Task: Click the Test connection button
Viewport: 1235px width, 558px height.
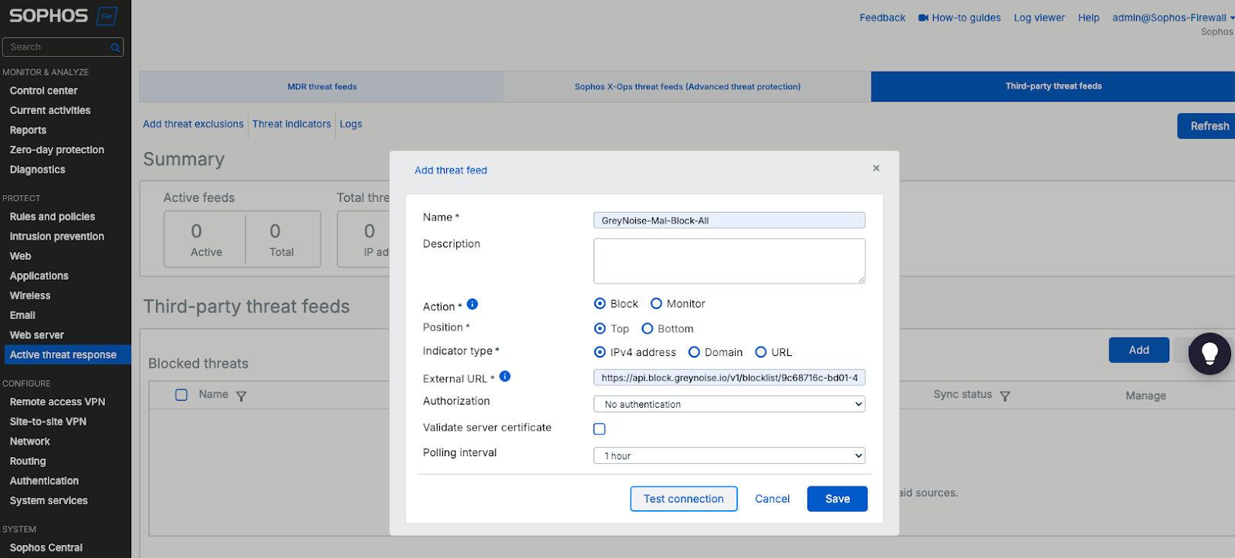Action: coord(684,499)
